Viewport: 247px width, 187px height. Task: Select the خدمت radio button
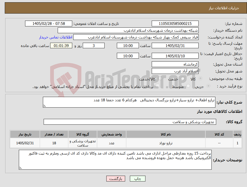[x=183, y=78]
